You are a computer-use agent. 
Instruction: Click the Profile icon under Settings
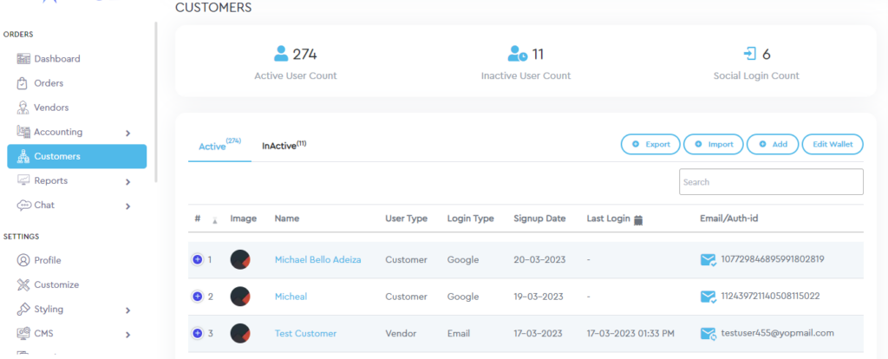point(23,260)
